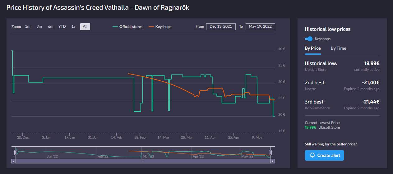Viewport: 393px width, 174px height.
Task: Click the 3rd best price ~21,44€
Action: pyautogui.click(x=370, y=102)
